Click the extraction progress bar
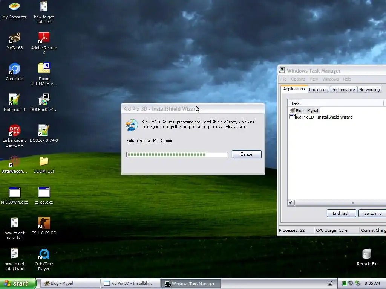Image resolution: width=386 pixels, height=289 pixels. point(177,154)
